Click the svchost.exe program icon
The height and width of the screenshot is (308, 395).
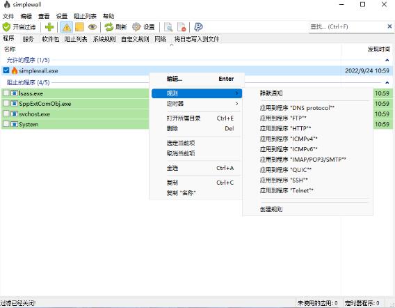coord(15,114)
